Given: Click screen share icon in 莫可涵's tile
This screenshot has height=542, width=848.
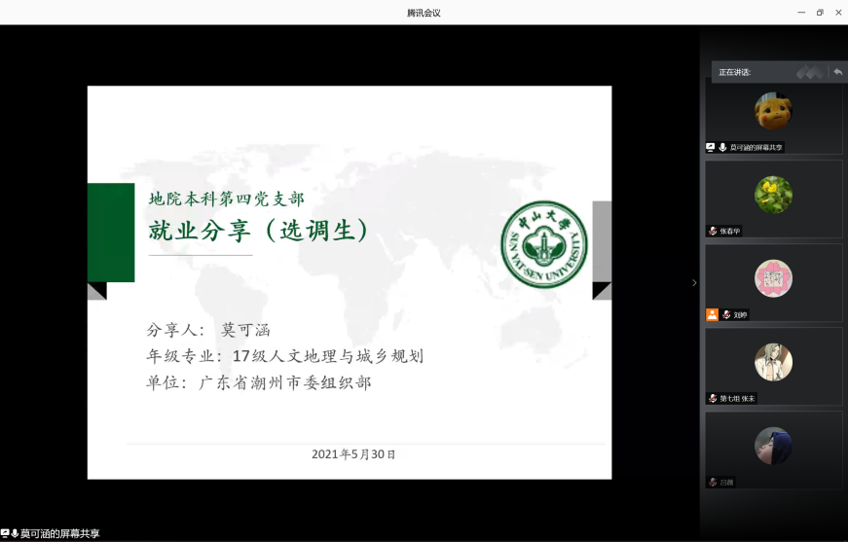Looking at the screenshot, I should [711, 147].
